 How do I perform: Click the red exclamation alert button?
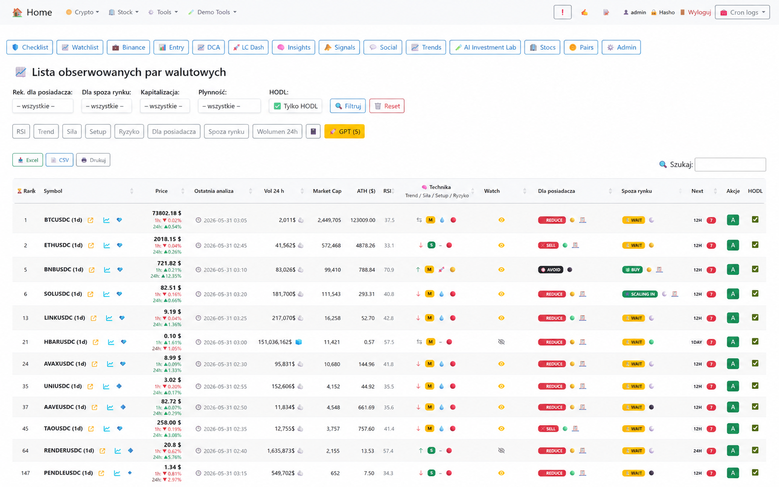(x=562, y=12)
